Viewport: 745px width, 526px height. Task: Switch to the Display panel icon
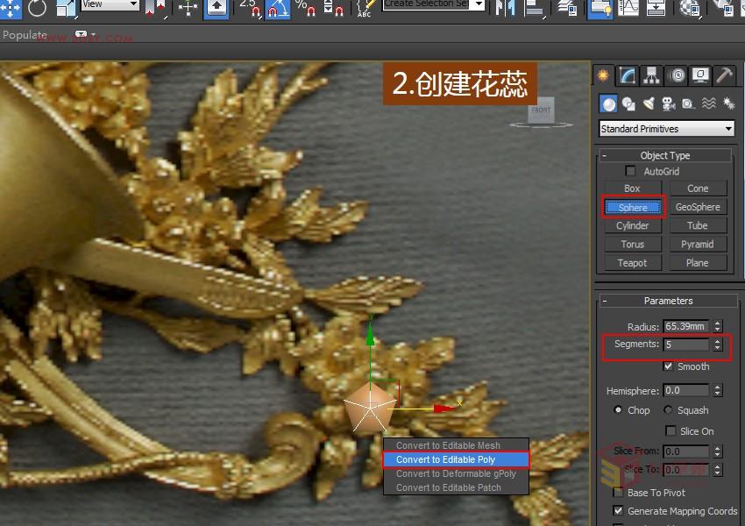(x=699, y=75)
